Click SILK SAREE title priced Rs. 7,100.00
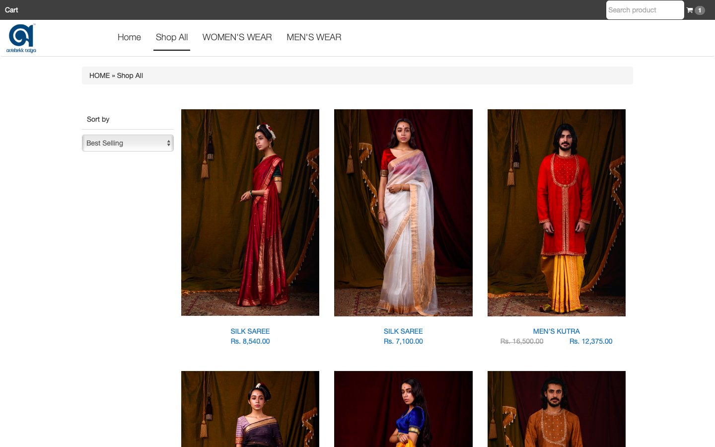 403,331
